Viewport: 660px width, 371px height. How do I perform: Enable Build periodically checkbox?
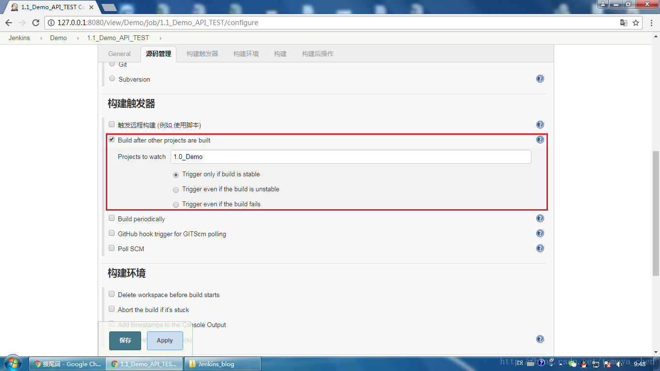[x=112, y=218]
